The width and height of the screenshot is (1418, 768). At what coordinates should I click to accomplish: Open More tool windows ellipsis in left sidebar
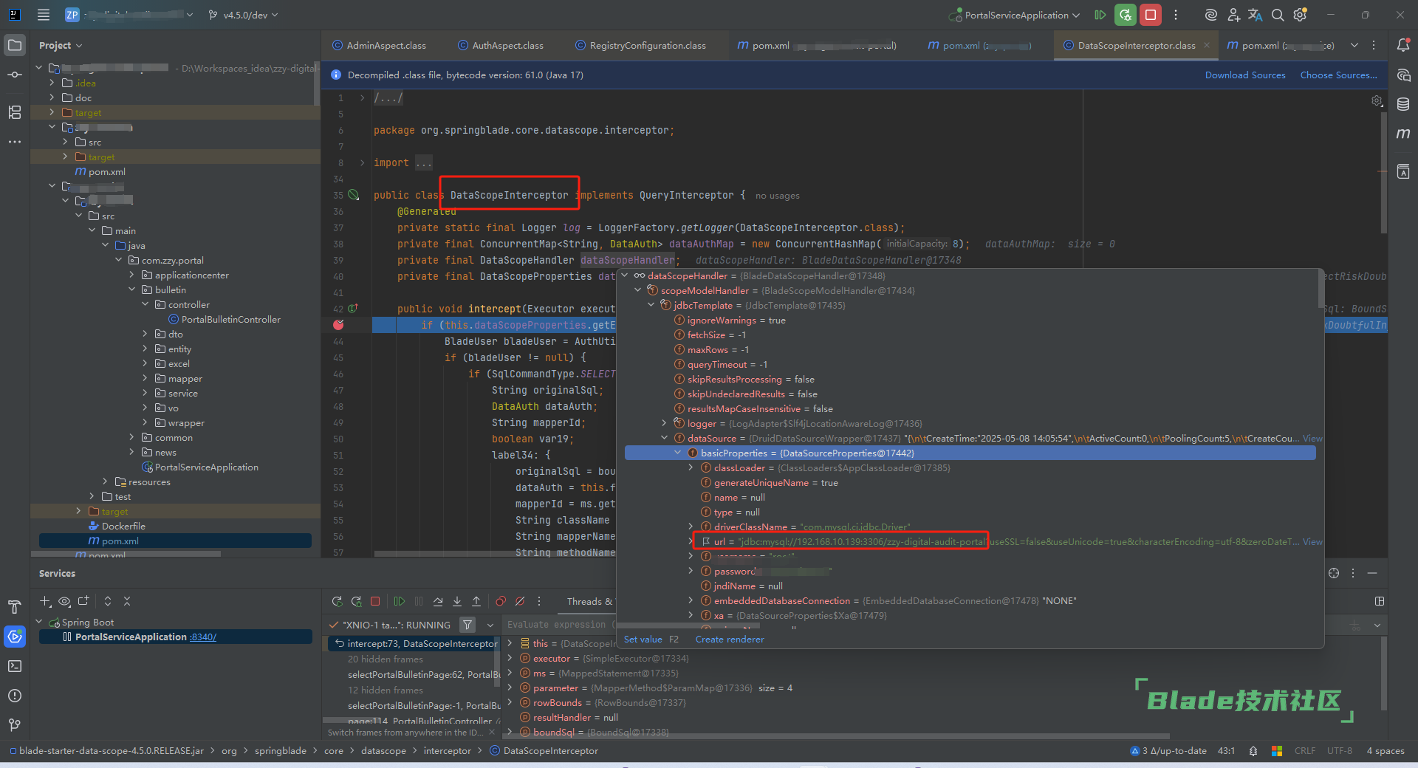pos(15,142)
